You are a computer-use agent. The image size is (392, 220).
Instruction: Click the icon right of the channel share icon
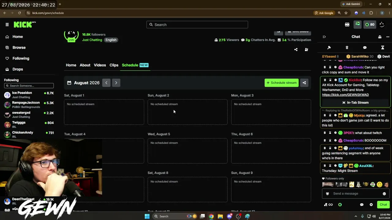tap(306, 50)
